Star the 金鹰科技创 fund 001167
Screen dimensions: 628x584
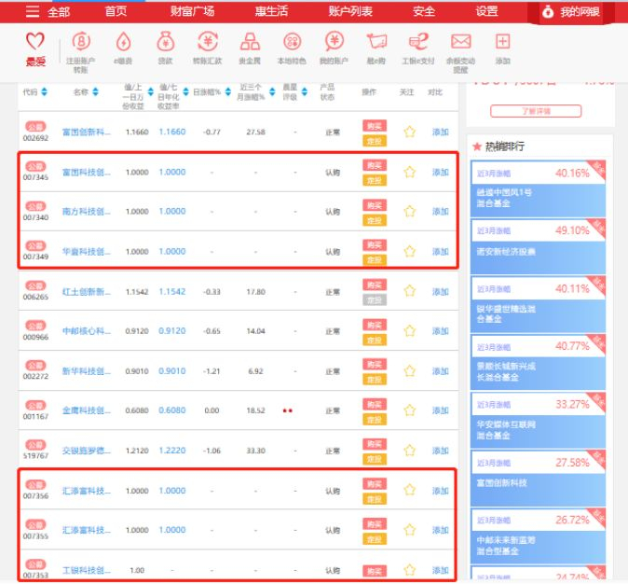pos(409,410)
